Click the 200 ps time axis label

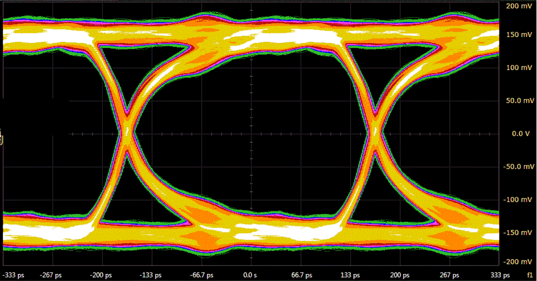coord(400,275)
